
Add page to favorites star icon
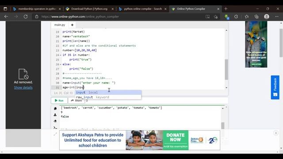(x=216, y=17)
